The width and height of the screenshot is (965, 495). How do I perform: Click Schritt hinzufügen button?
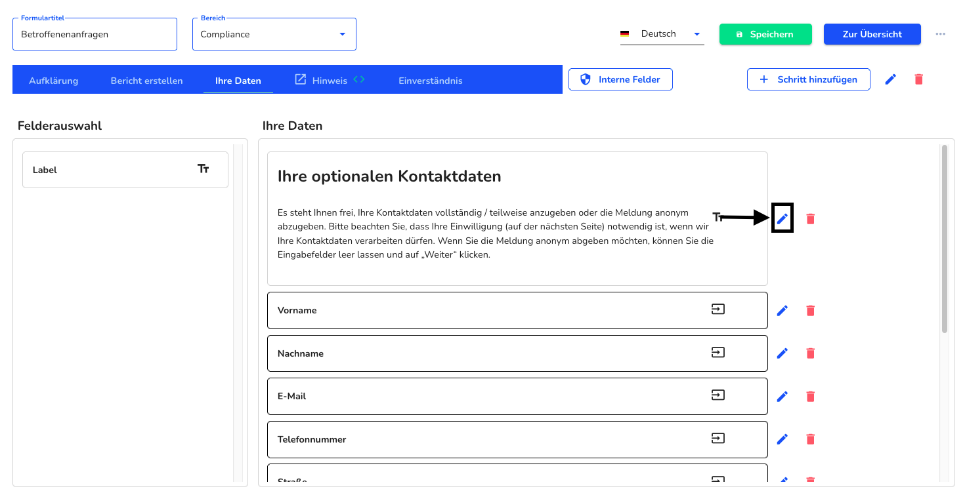[809, 79]
